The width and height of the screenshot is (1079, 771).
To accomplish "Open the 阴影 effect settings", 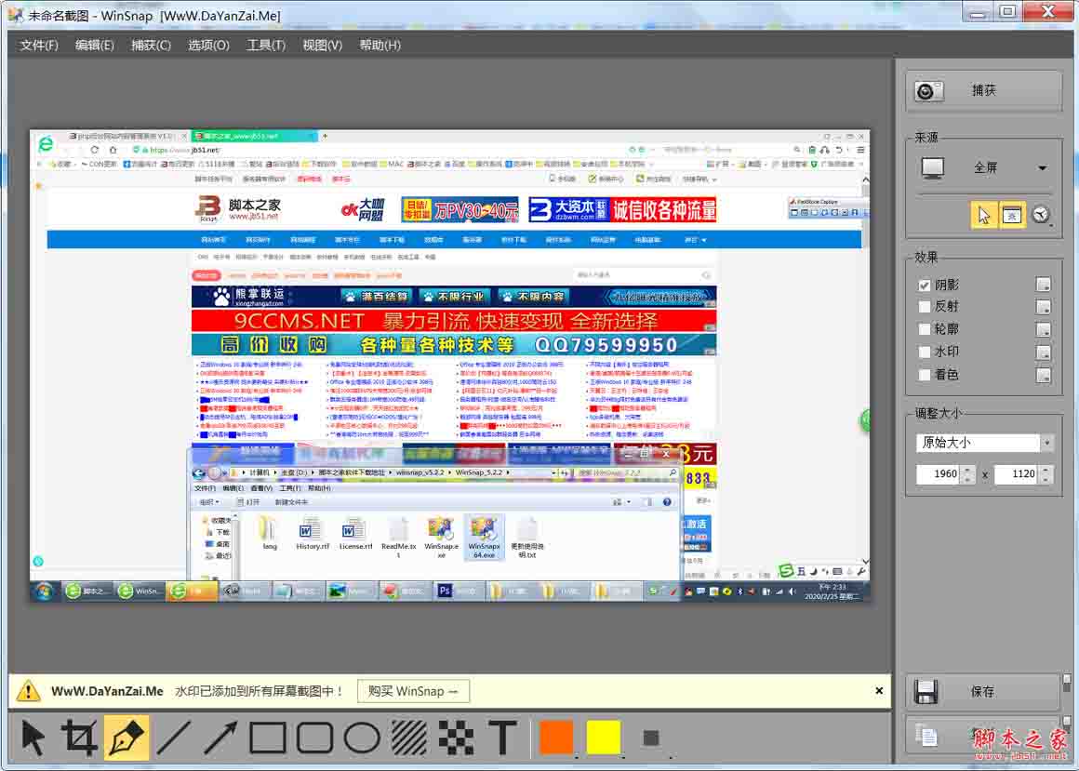I will coord(1044,284).
